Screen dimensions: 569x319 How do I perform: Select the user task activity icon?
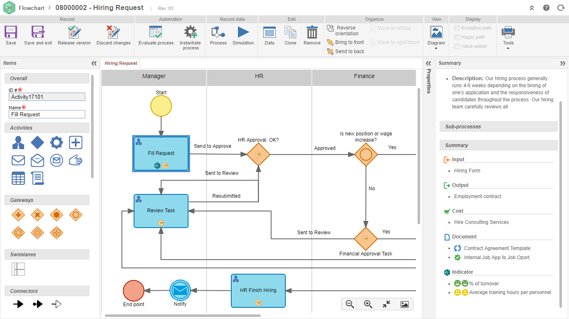click(18, 142)
